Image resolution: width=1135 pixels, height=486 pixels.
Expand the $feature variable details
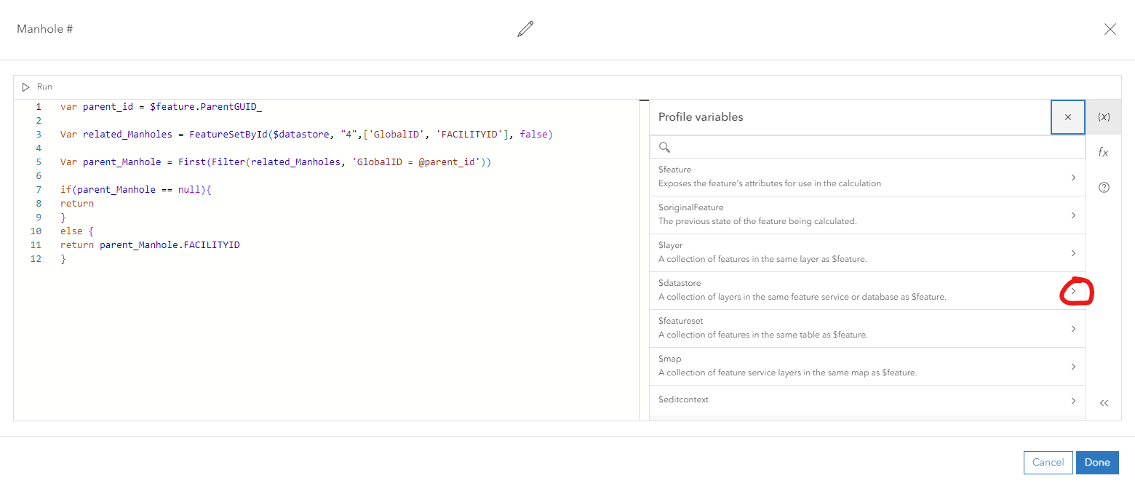(1073, 177)
